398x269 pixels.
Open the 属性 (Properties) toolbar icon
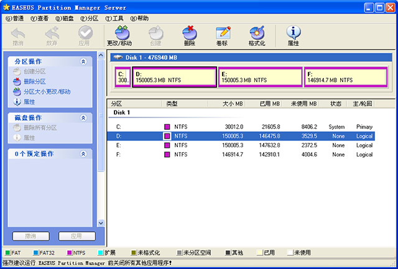point(294,37)
